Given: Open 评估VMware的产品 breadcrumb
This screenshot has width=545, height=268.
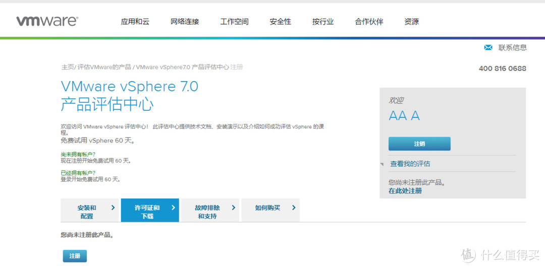Looking at the screenshot, I should pos(104,67).
